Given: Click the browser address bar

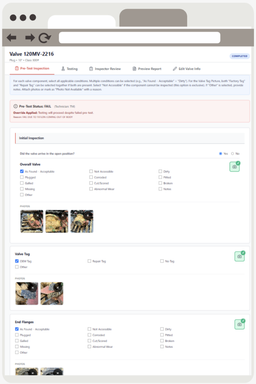Looking at the screenshot, I should 140,38.
